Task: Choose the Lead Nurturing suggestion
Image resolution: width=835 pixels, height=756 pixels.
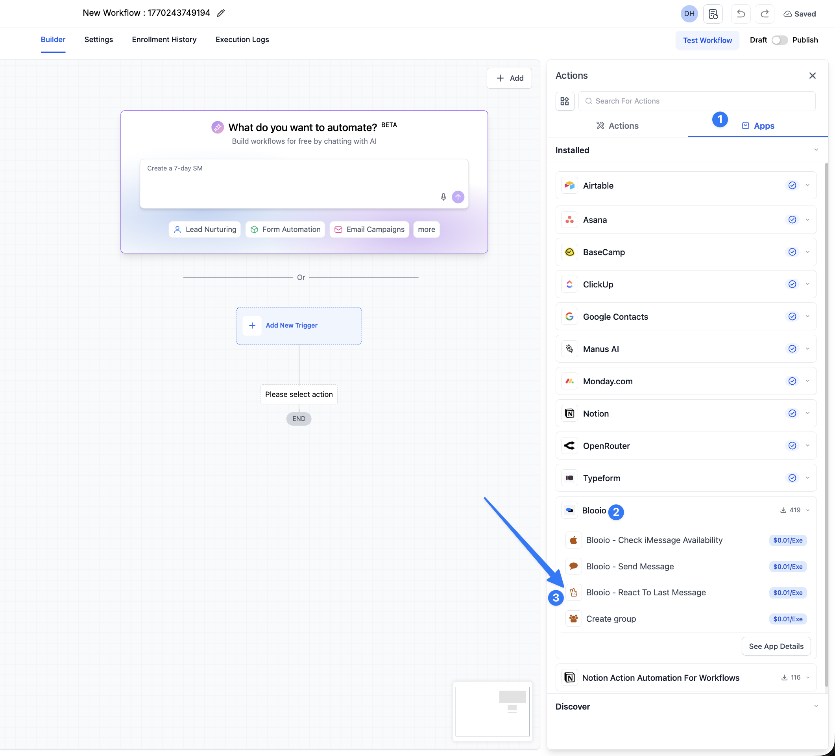Action: (x=205, y=230)
